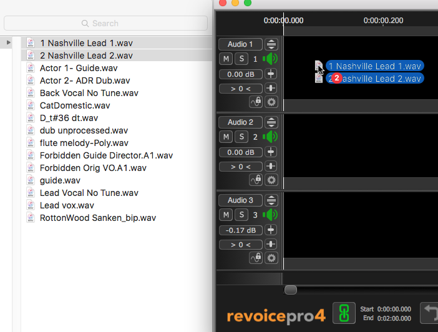Click the green link button beside the Start/End times
Image resolution: width=438 pixels, height=332 pixels.
[342, 313]
